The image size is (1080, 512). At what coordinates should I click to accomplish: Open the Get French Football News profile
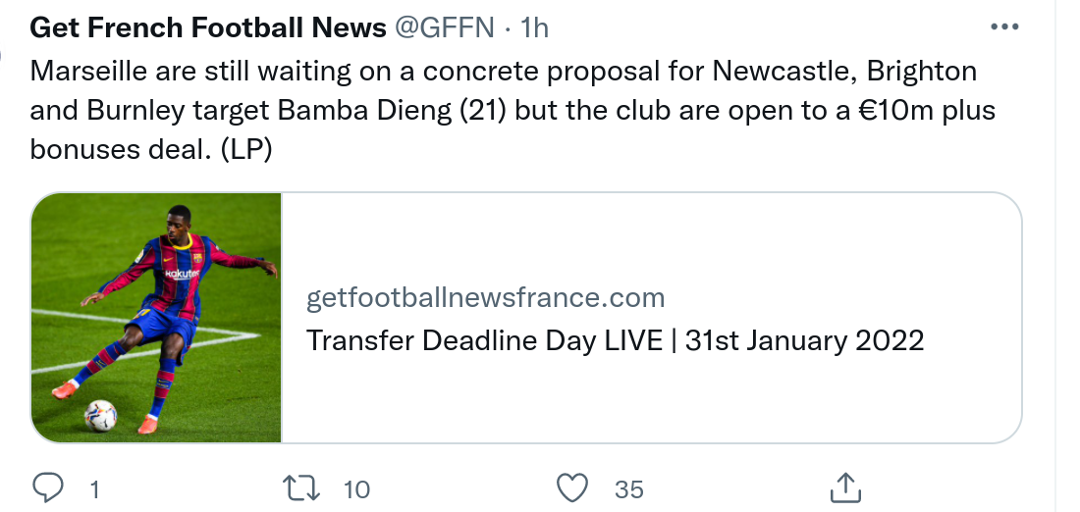(208, 28)
